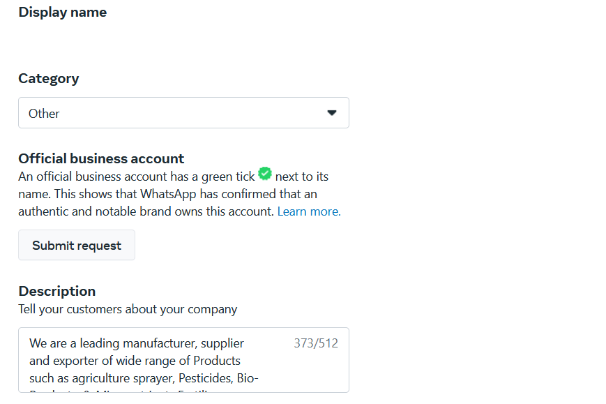Screen dimensions: 606x404
Task: Expand the Category dropdown arrow
Action: coord(332,113)
